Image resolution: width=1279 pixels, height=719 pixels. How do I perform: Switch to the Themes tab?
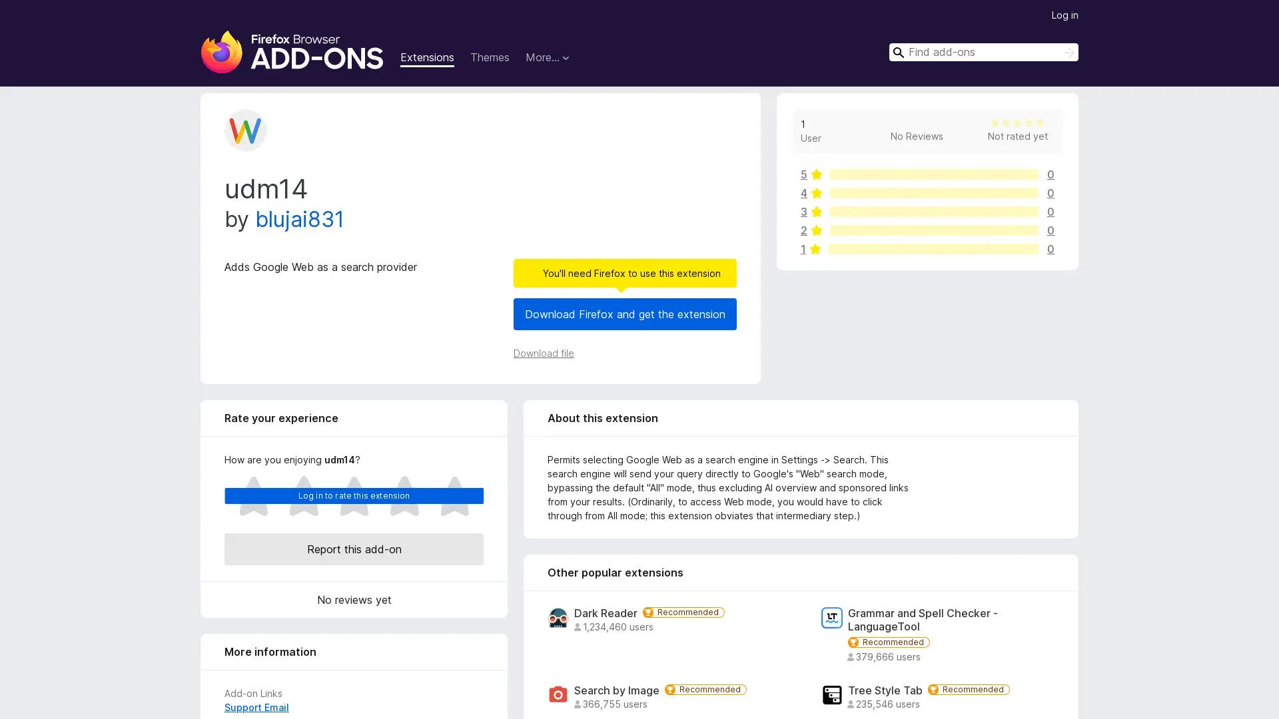click(x=490, y=57)
